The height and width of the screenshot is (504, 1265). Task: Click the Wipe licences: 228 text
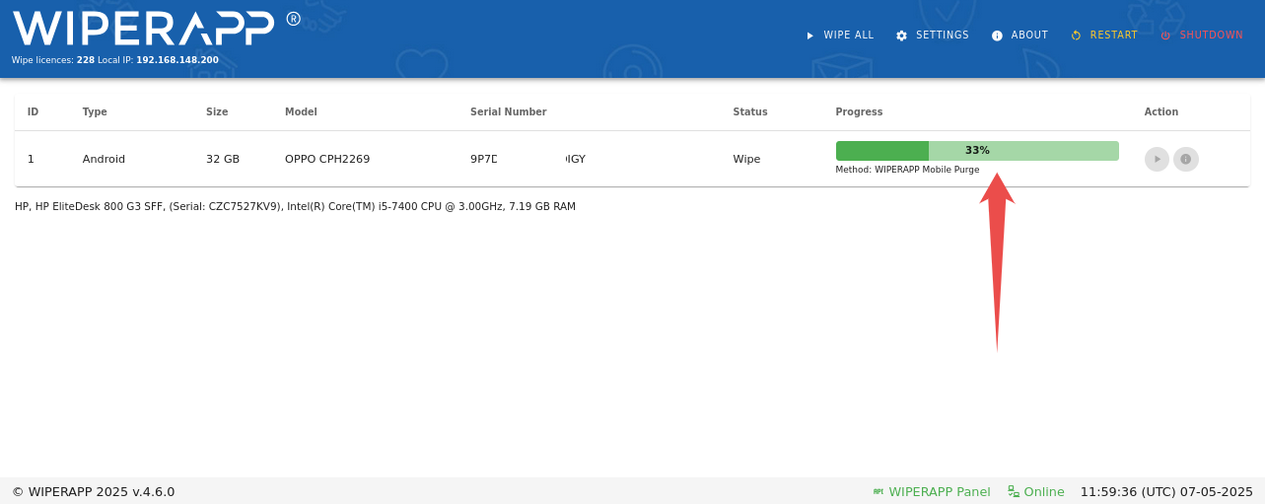click(x=53, y=60)
